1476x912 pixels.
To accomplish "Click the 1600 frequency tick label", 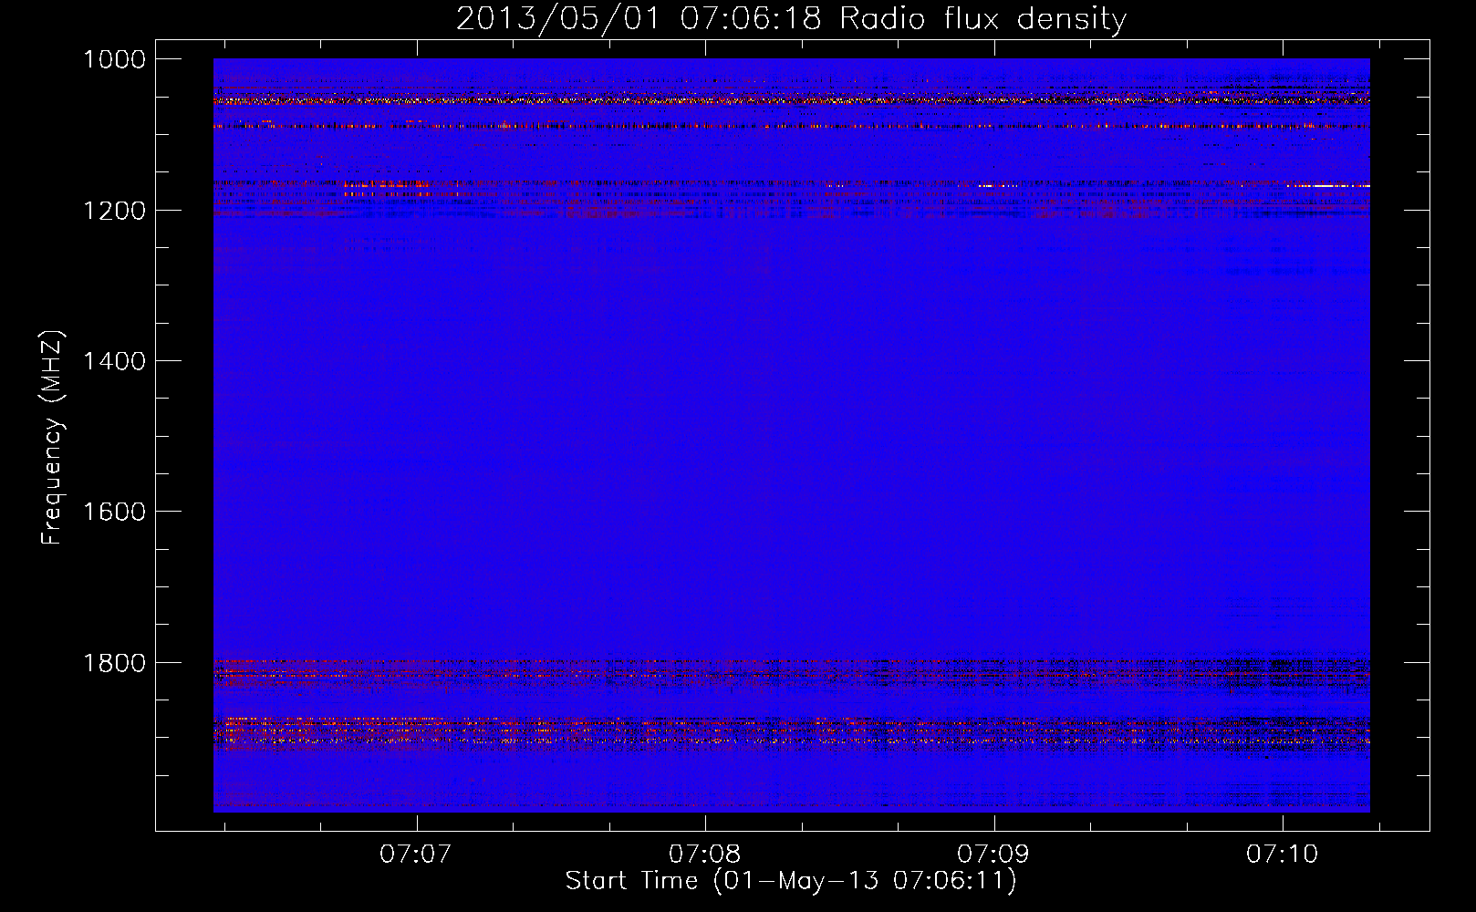I will point(114,512).
